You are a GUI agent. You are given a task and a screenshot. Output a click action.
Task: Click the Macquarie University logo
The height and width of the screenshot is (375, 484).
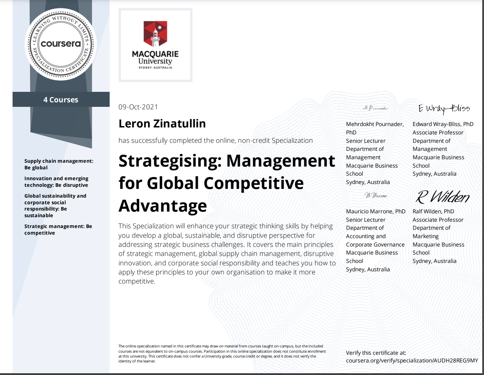click(155, 45)
